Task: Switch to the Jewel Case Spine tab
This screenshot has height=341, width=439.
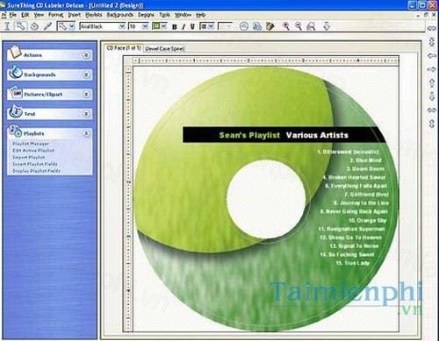Action: [x=164, y=49]
